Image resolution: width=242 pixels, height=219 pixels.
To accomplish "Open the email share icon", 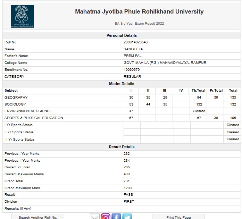I will [x=94, y=216].
